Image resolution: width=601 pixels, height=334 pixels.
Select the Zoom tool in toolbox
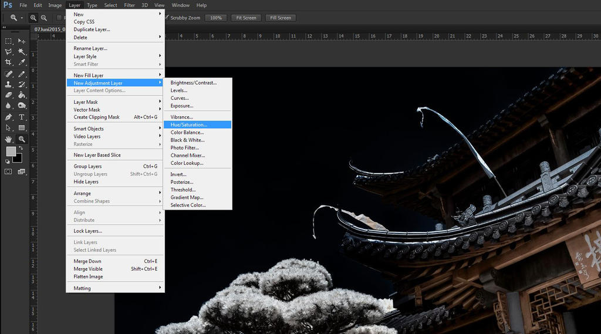pos(22,139)
